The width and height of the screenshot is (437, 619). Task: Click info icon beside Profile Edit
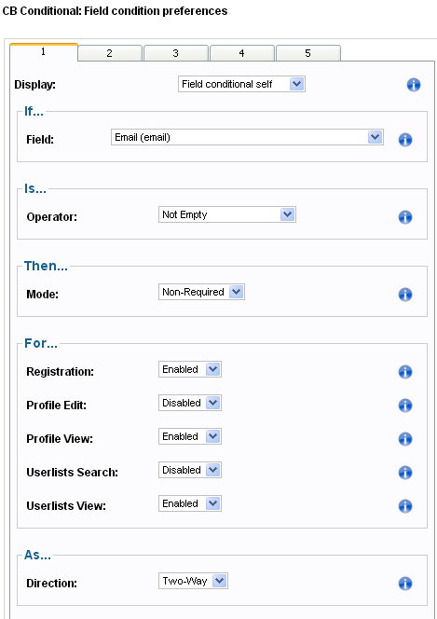click(x=405, y=406)
